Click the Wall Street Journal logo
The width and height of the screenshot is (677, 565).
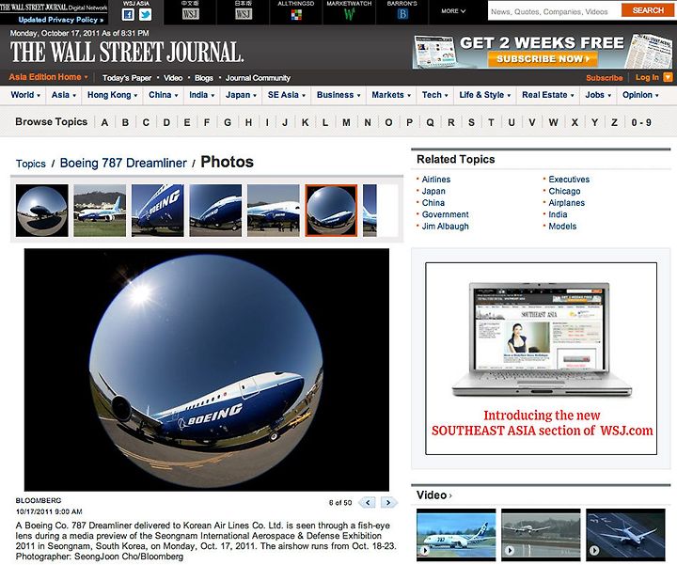pyautogui.click(x=127, y=52)
